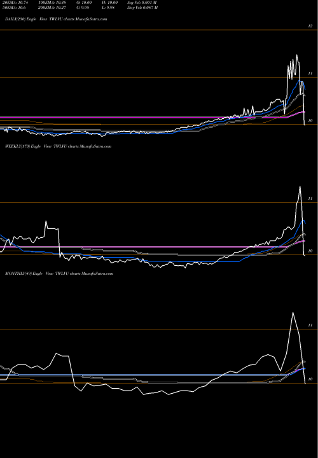This screenshot has height=458, width=318.
Task: Click the 10 axis label on daily chart
Action: coord(310,120)
